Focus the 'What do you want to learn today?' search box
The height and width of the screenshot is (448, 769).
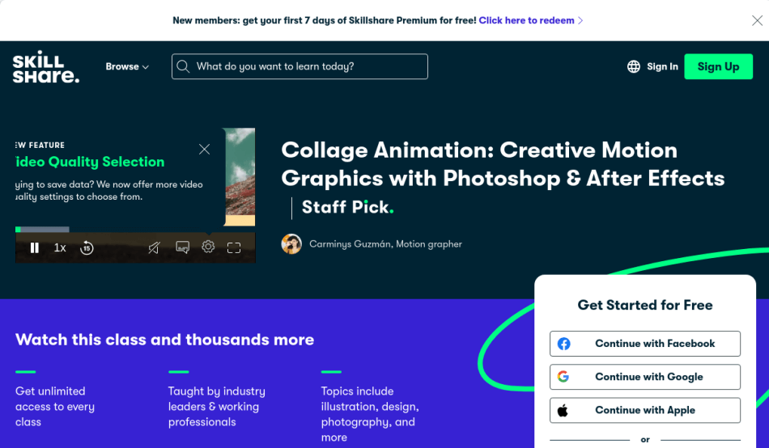(x=300, y=66)
